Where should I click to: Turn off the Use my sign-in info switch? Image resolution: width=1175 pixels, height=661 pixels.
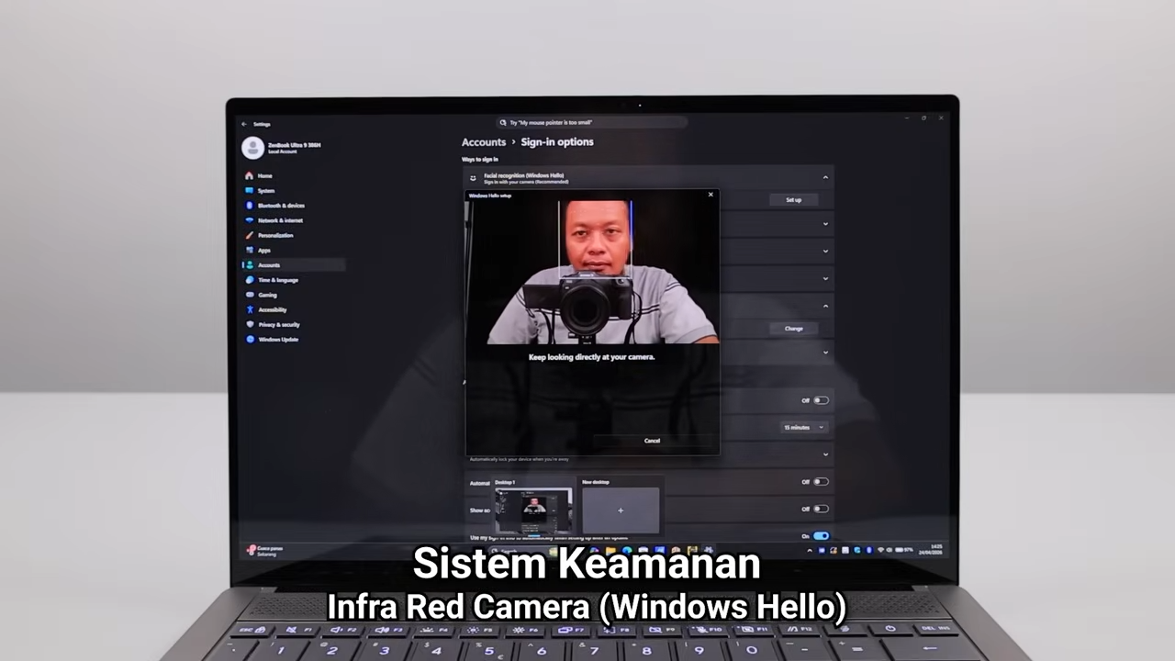[x=821, y=536]
